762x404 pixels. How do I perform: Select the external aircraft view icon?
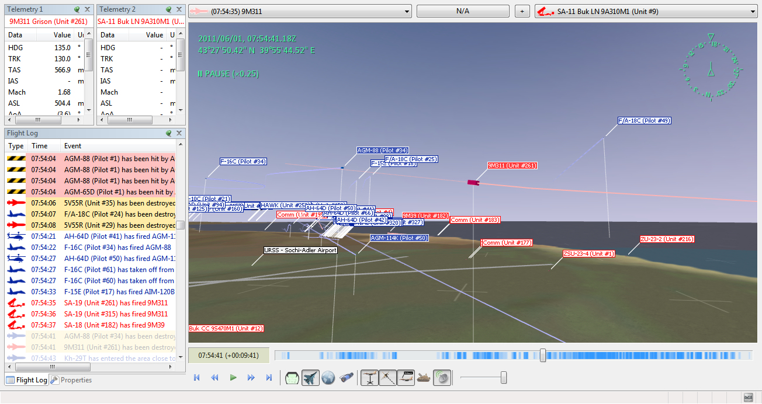coord(310,378)
